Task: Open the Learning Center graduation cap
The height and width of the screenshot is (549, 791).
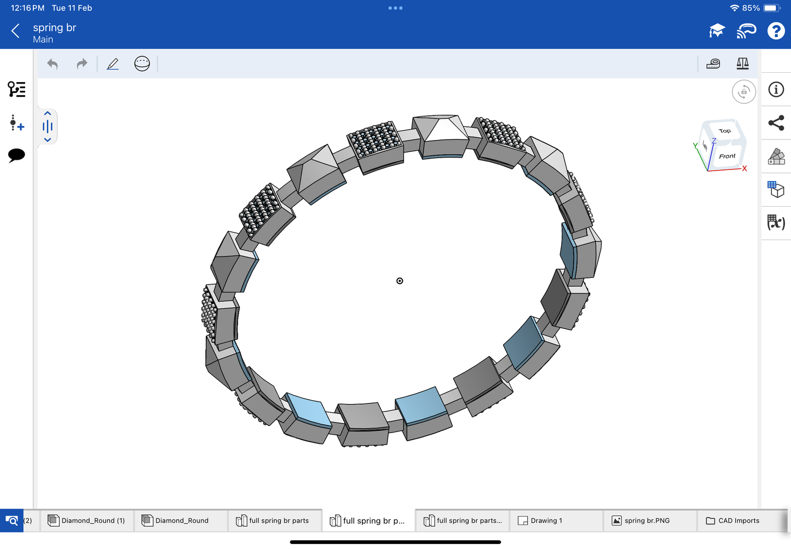Action: point(717,31)
